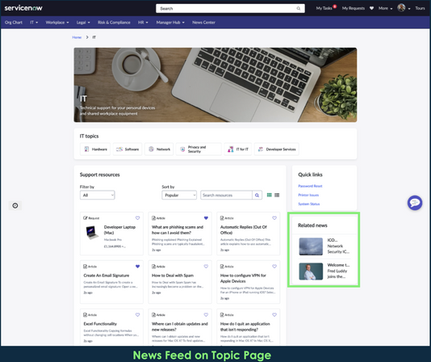431x362 pixels.
Task: Open News Center in navigation bar
Action: [203, 23]
